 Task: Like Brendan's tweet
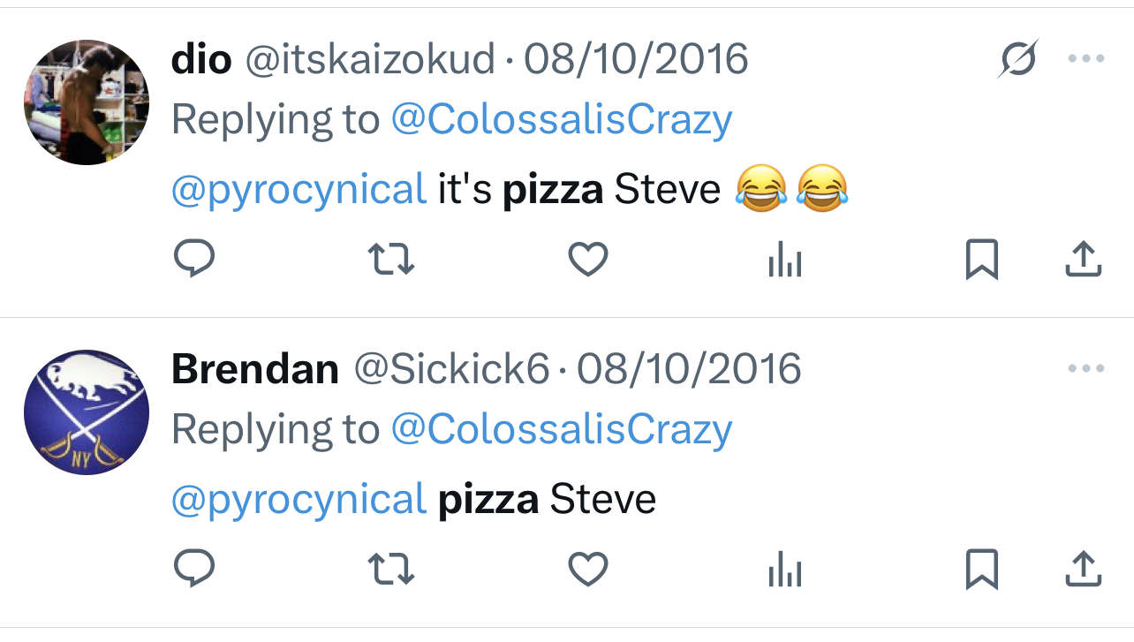587,570
